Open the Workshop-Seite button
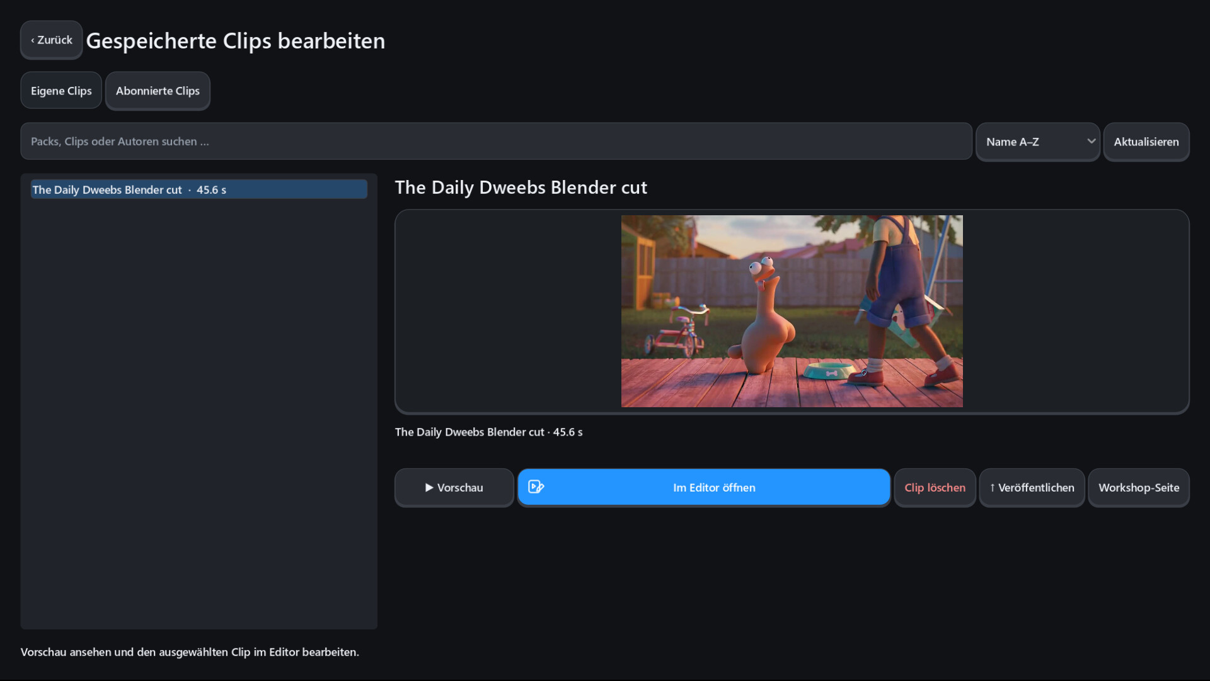Image resolution: width=1210 pixels, height=681 pixels. point(1139,488)
